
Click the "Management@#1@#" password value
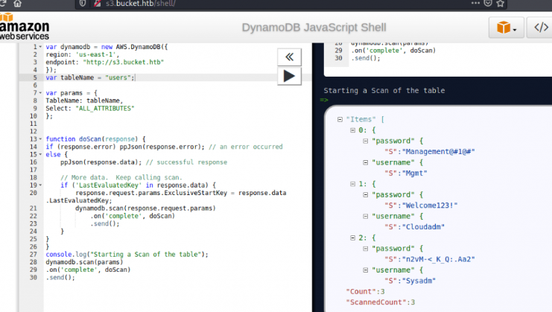(438, 152)
